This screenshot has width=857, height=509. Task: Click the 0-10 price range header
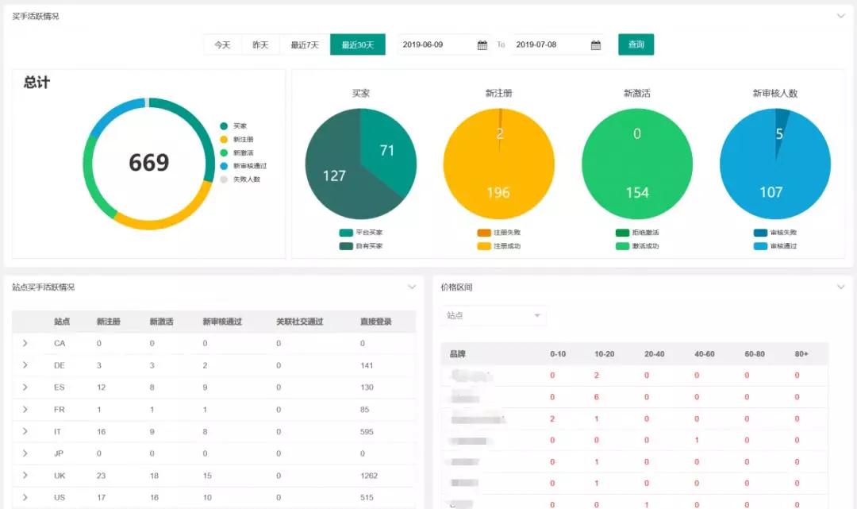(x=558, y=353)
